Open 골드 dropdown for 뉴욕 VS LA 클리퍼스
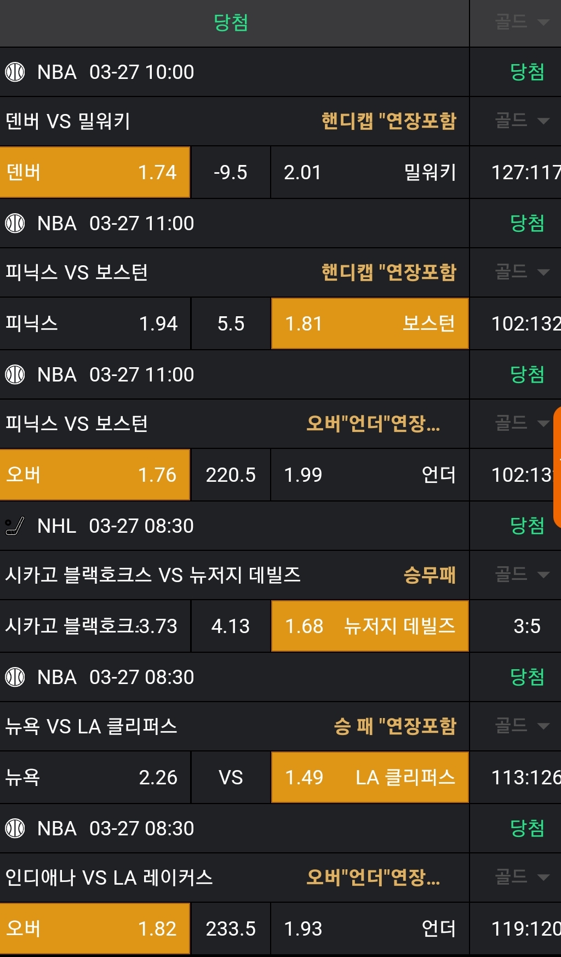This screenshot has height=957, width=561. pyautogui.click(x=521, y=726)
